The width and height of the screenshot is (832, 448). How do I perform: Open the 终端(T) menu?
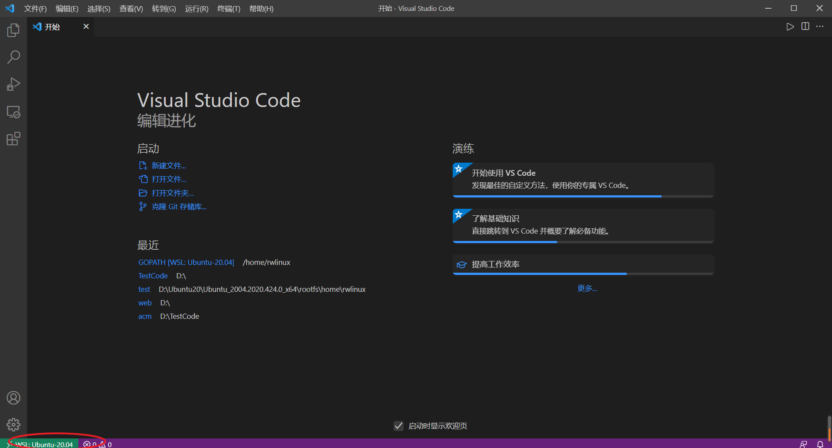pyautogui.click(x=229, y=9)
